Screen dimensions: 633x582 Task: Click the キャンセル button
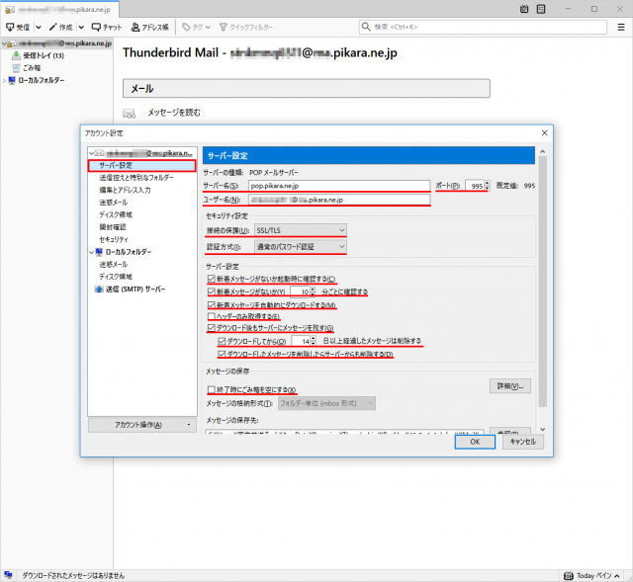522,442
